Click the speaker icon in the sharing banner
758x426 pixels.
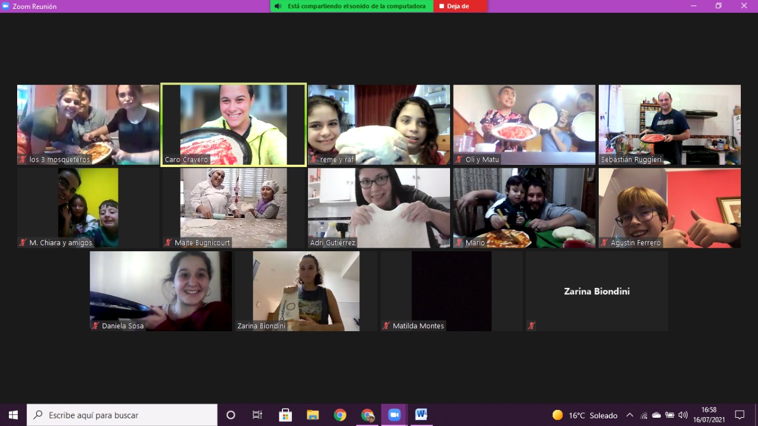(x=278, y=6)
